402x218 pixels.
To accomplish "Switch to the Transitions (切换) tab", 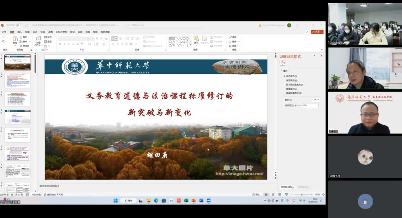I will point(42,32).
